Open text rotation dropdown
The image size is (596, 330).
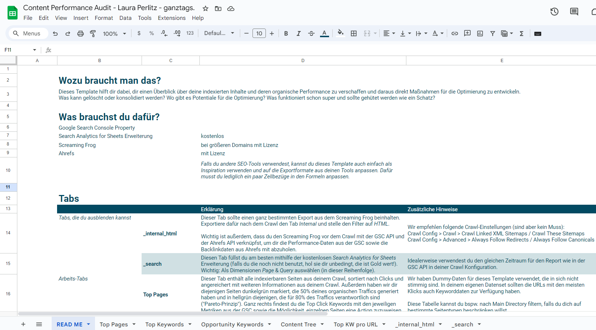point(438,33)
